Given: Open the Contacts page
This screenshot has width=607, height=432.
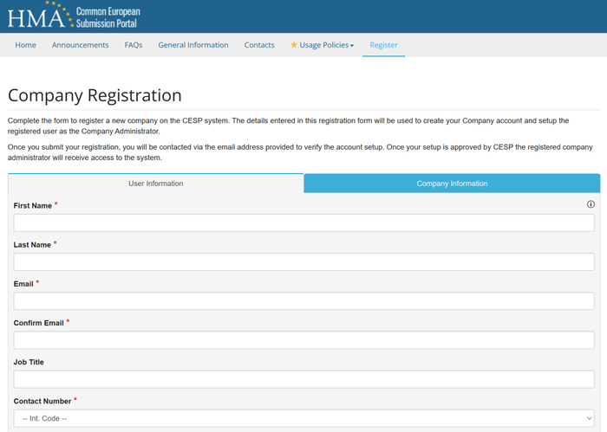Looking at the screenshot, I should (259, 45).
